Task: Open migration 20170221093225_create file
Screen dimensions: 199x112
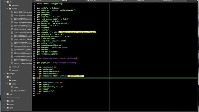Action: 23,63
